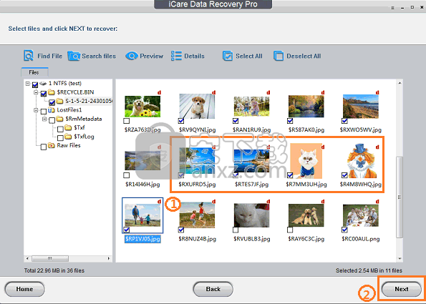The image size is (426, 304).
Task: Click the Details list icon
Action: [x=176, y=56]
